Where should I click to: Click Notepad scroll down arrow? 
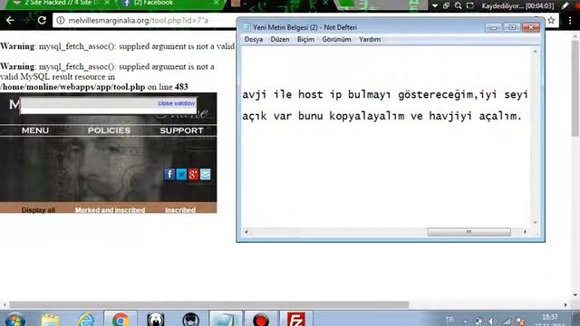tap(535, 223)
